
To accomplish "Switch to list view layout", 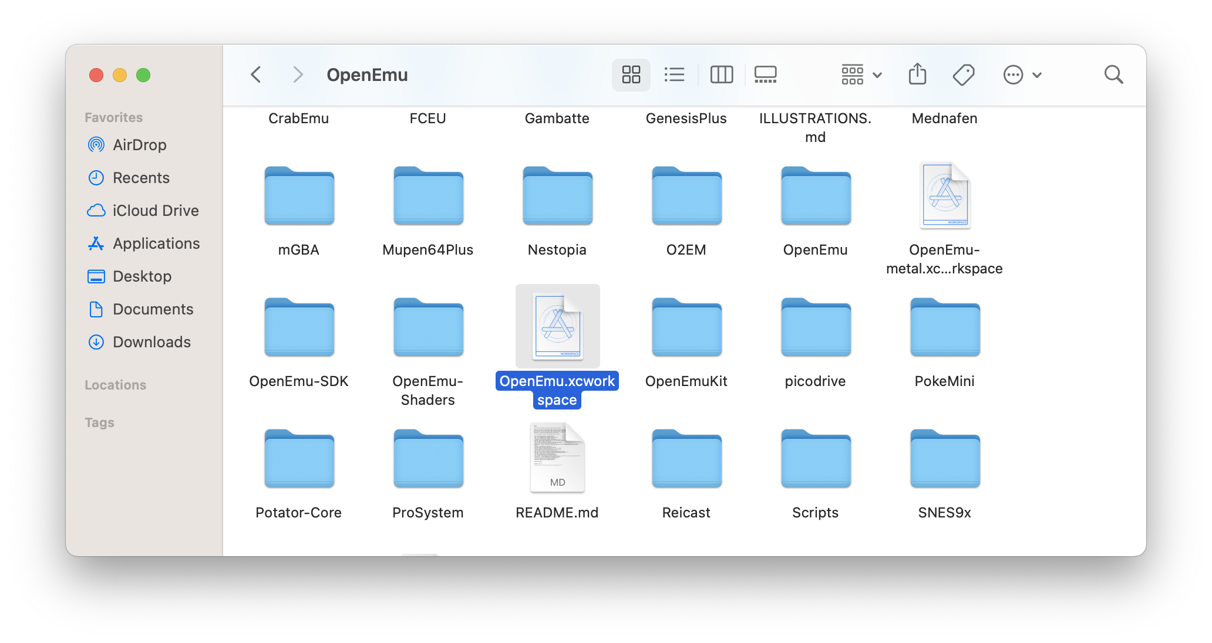I will (674, 75).
